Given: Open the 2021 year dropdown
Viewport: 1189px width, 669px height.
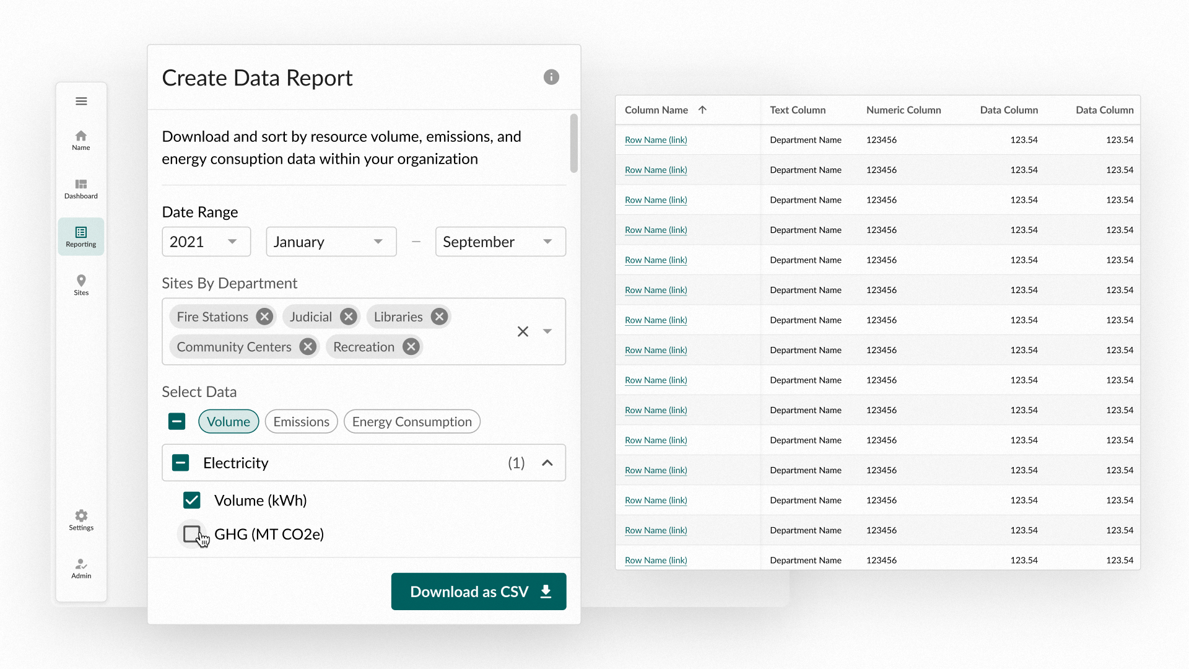Looking at the screenshot, I should [x=206, y=242].
